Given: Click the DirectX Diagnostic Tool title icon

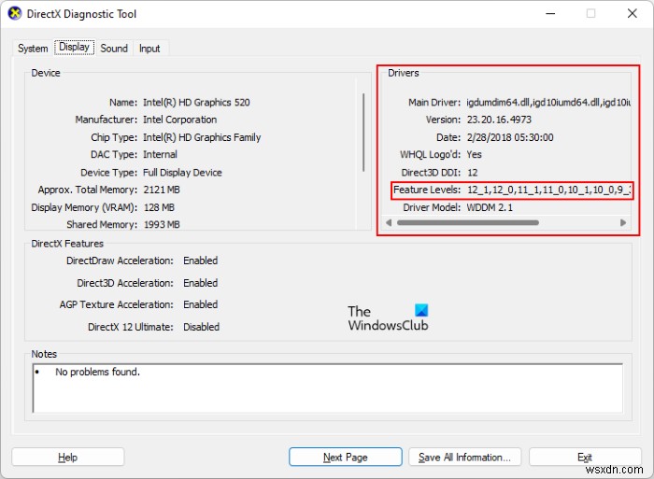Looking at the screenshot, I should click(15, 13).
